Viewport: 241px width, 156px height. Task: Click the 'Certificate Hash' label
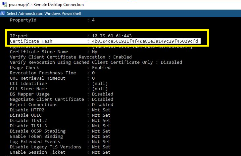[31, 41]
